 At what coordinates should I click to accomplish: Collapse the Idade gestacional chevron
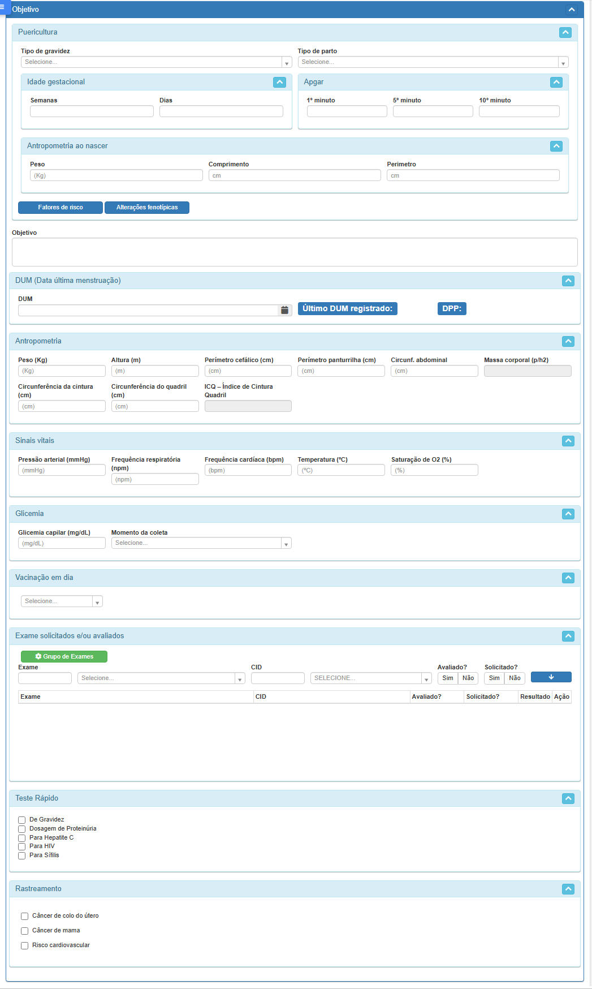pyautogui.click(x=279, y=83)
